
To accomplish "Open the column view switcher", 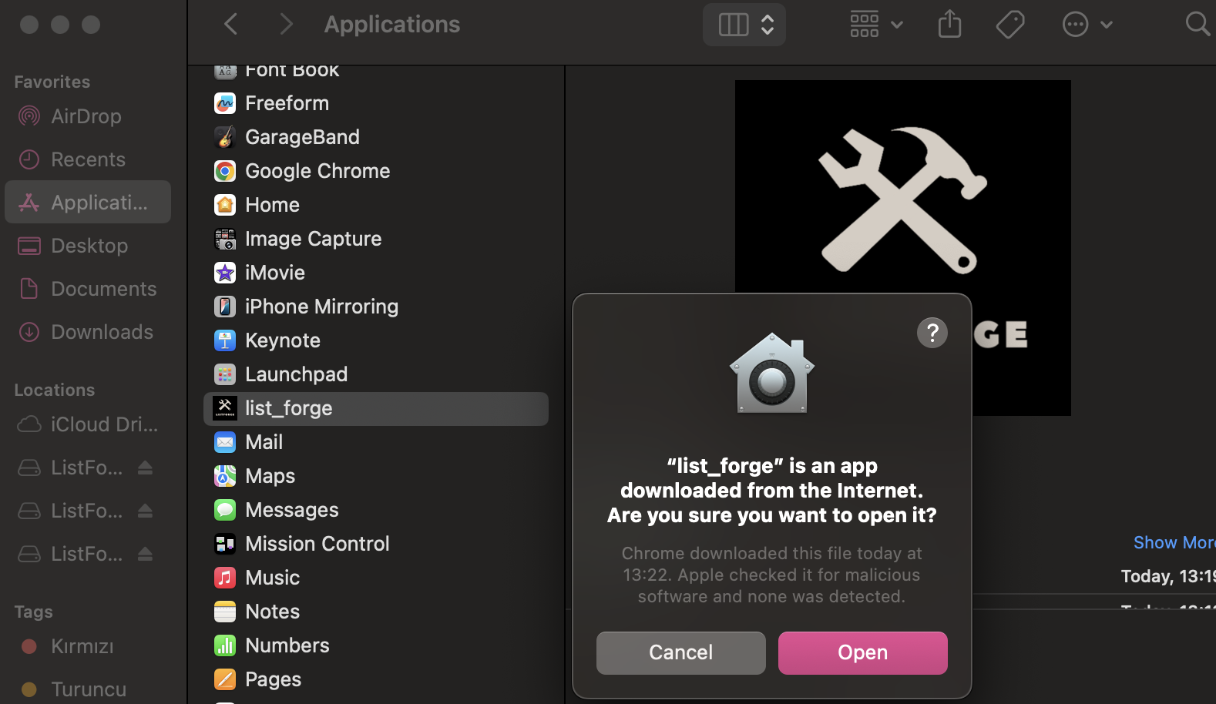I will 744,25.
